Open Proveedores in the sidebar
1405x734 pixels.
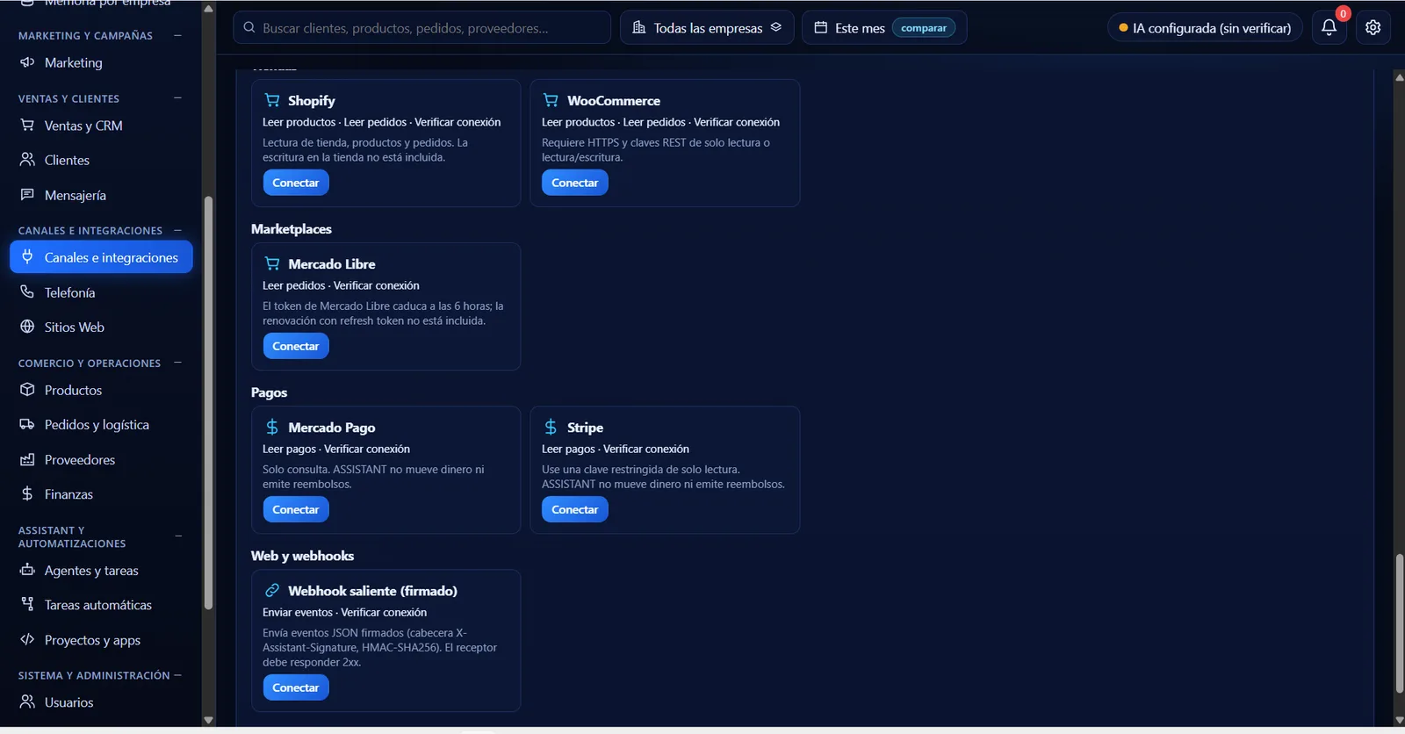point(101,459)
